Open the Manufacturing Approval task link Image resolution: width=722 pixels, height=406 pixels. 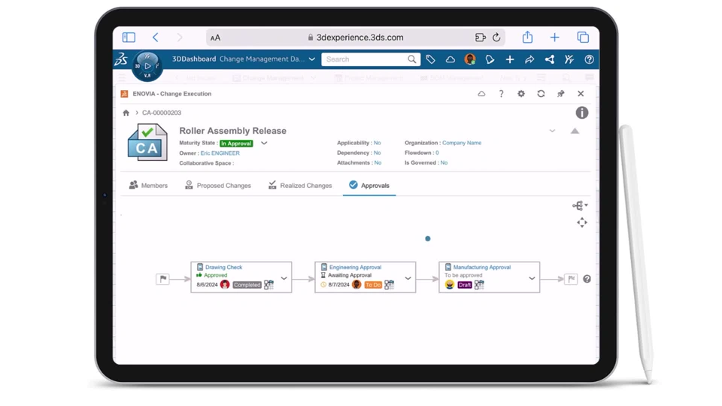pos(482,267)
